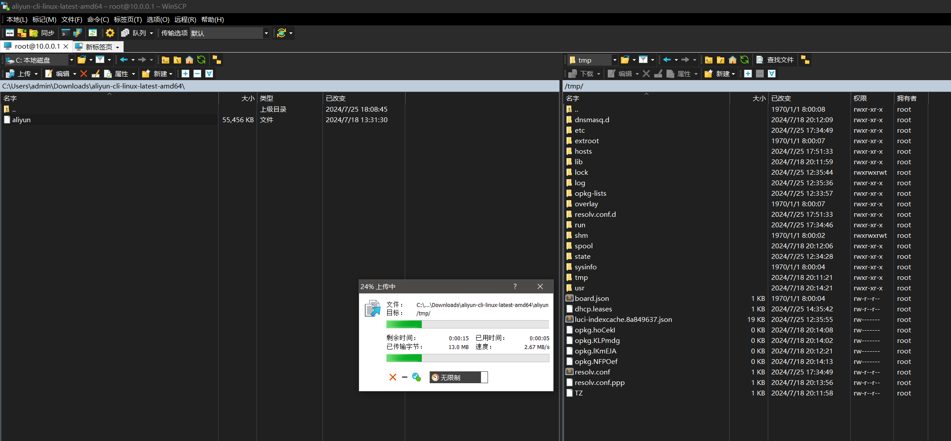
Task: Open terminal console from the toolbar
Action: [66, 33]
